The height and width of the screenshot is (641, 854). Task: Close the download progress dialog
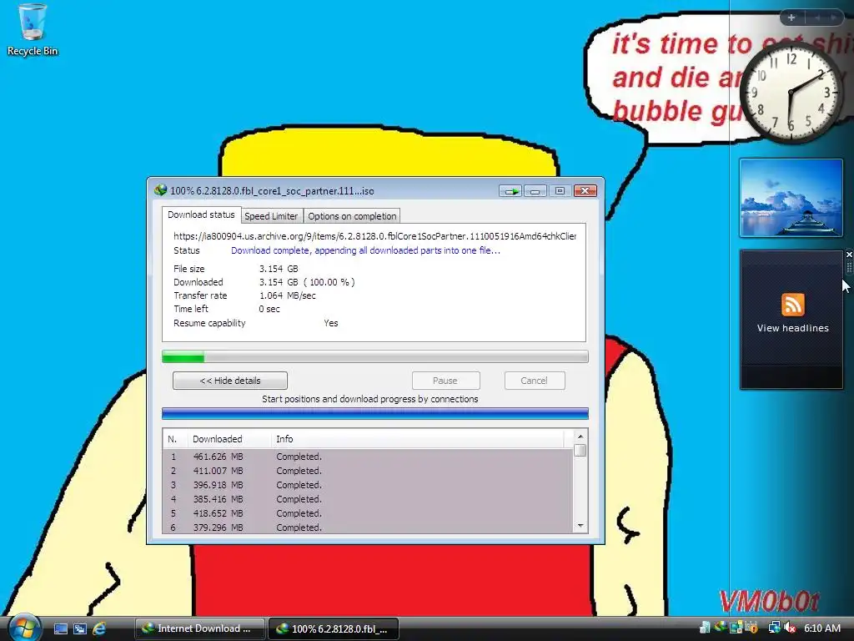coord(585,191)
